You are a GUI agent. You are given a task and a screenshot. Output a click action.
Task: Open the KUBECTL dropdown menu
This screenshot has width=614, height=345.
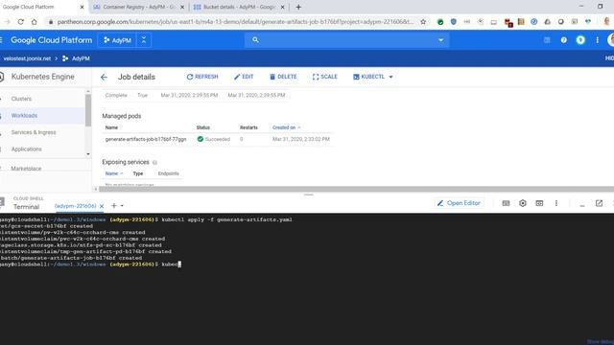click(x=373, y=77)
